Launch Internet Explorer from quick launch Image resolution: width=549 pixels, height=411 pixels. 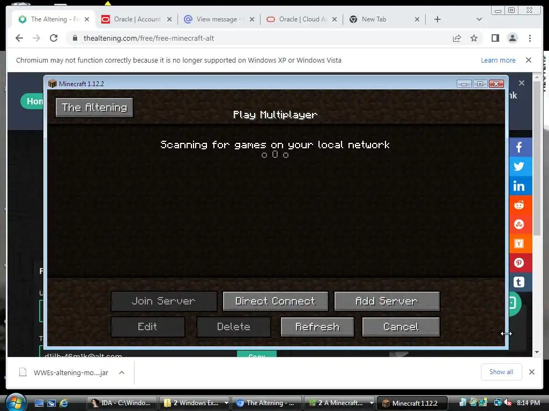[64, 403]
